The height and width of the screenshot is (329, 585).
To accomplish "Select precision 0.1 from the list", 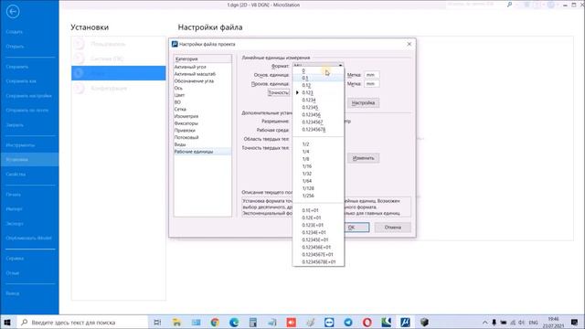I will [318, 78].
